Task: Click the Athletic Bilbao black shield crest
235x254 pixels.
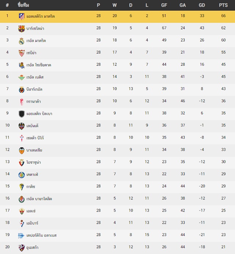Action: point(22,114)
